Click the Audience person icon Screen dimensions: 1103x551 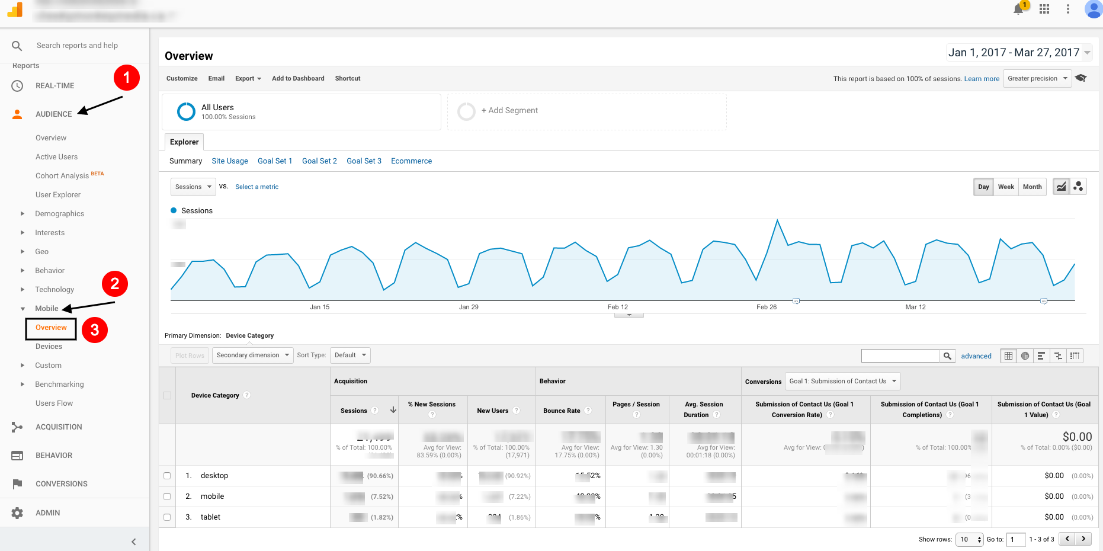pos(17,114)
